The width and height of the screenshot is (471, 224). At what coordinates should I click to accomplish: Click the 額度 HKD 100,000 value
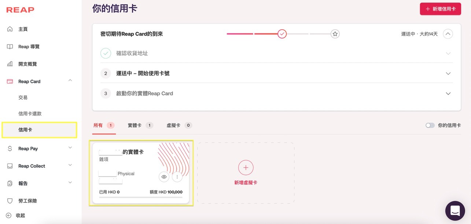pyautogui.click(x=166, y=192)
